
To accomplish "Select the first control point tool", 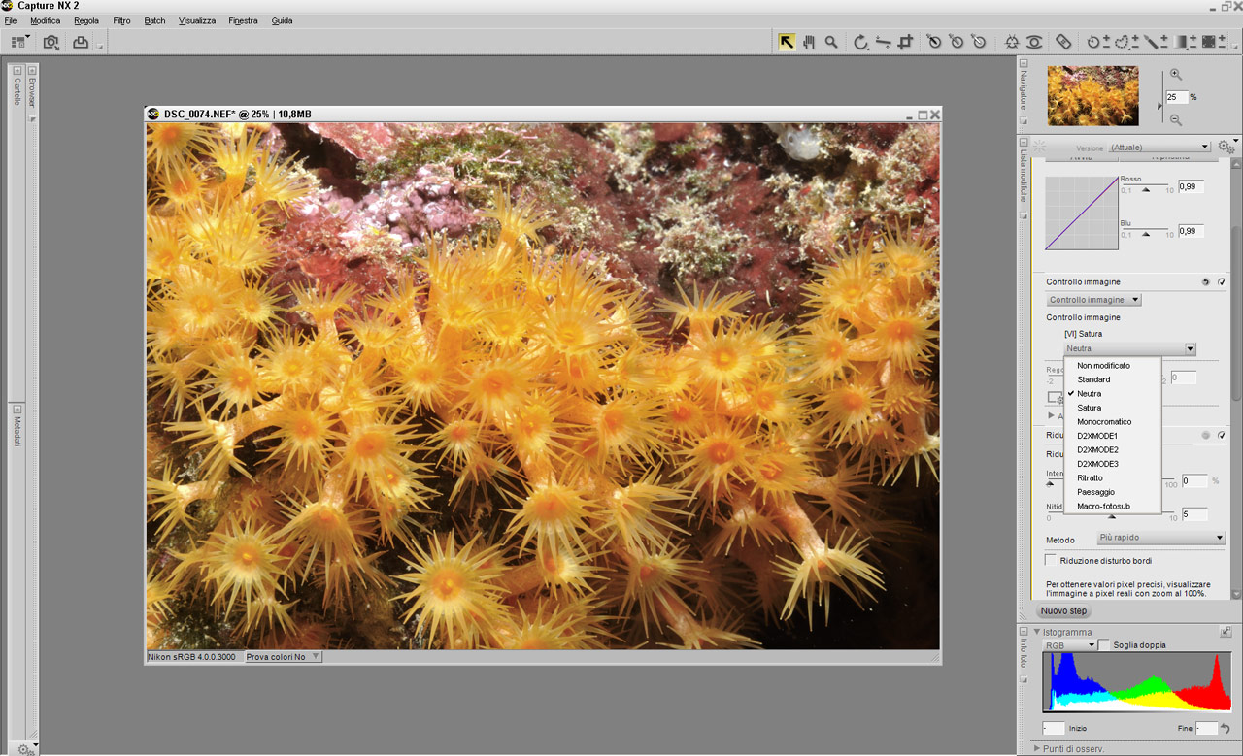I will coord(933,42).
